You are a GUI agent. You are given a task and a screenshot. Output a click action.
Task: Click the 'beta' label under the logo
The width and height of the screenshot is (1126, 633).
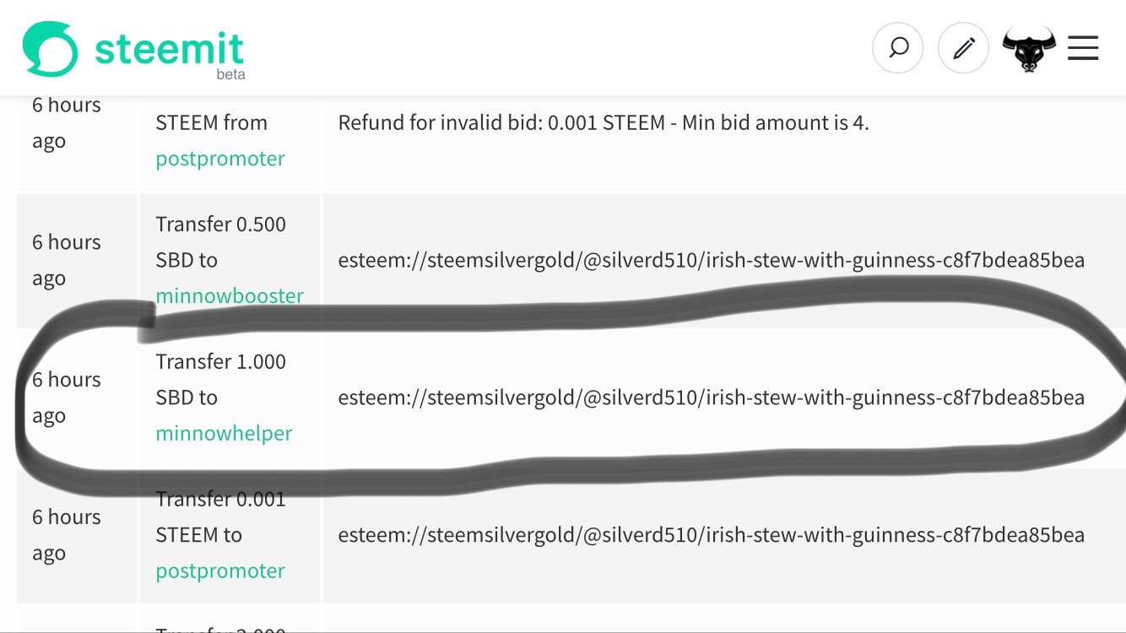click(230, 74)
